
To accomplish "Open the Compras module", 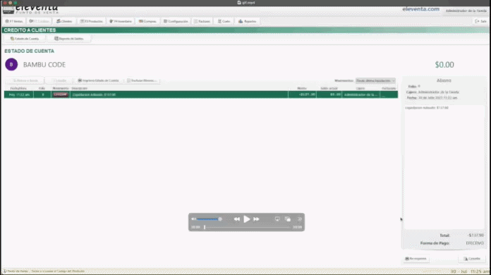I will (147, 21).
